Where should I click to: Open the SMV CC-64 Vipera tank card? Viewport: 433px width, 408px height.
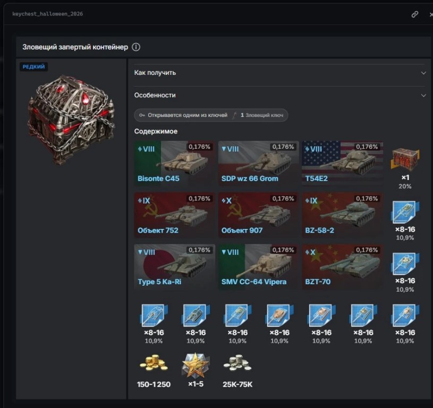point(259,266)
